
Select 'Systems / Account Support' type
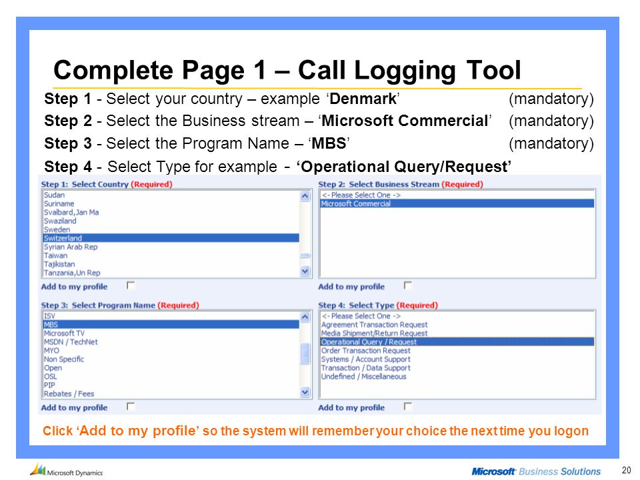click(457, 359)
